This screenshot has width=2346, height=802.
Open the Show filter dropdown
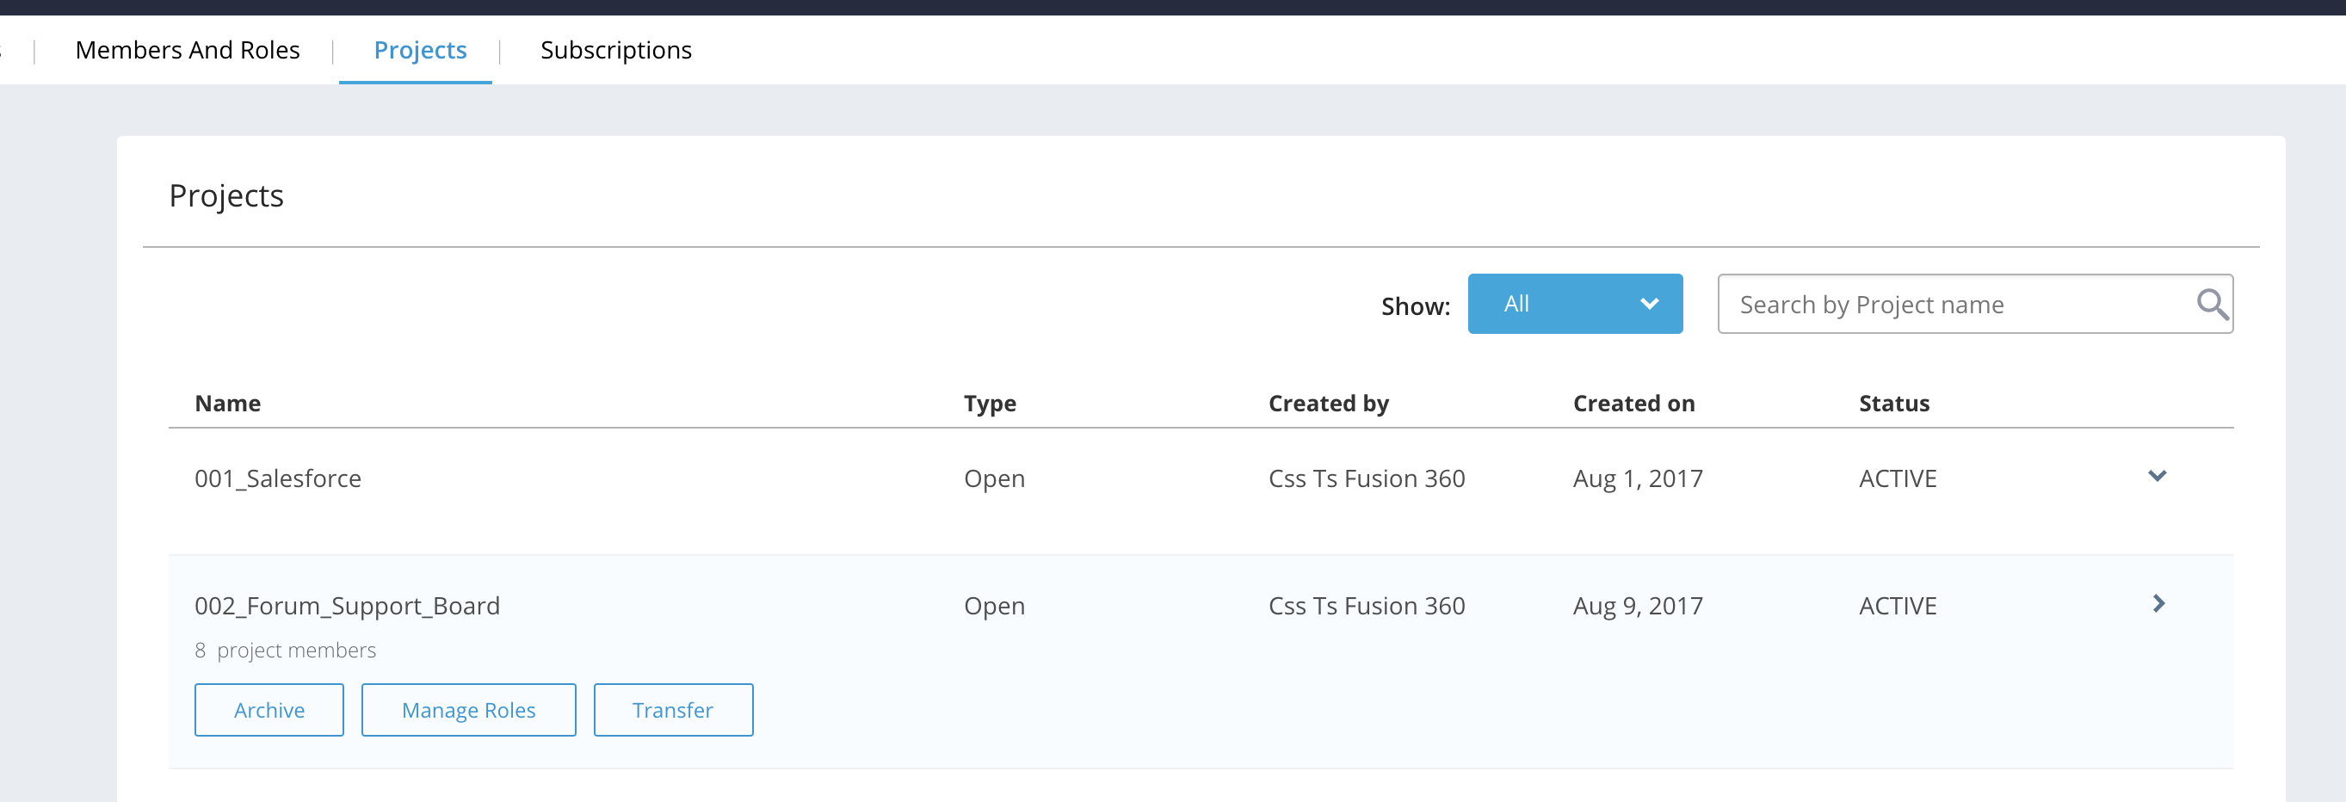pyautogui.click(x=1574, y=304)
